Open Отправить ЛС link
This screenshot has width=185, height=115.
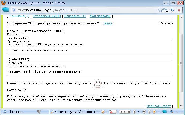pos(75,16)
